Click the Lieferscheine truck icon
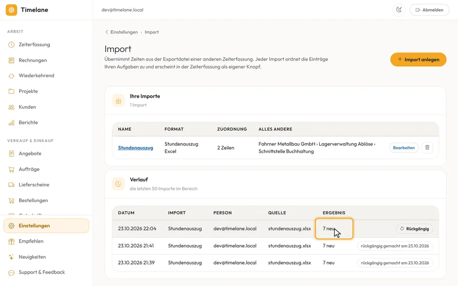This screenshot has width=458, height=286. pyautogui.click(x=11, y=185)
